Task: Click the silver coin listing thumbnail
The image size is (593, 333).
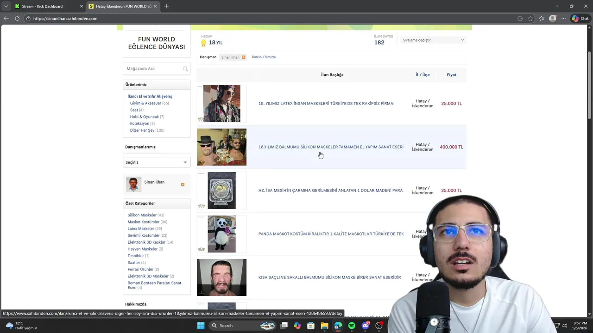Action: click(x=221, y=191)
